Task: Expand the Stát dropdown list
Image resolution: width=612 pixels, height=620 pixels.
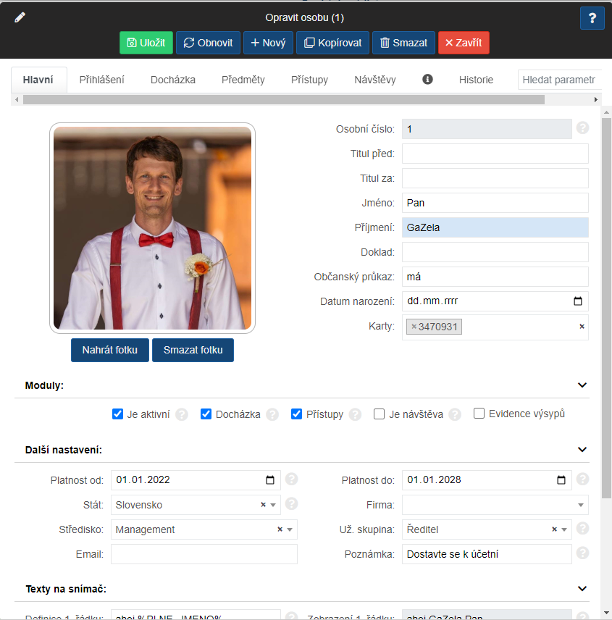Action: coord(273,505)
